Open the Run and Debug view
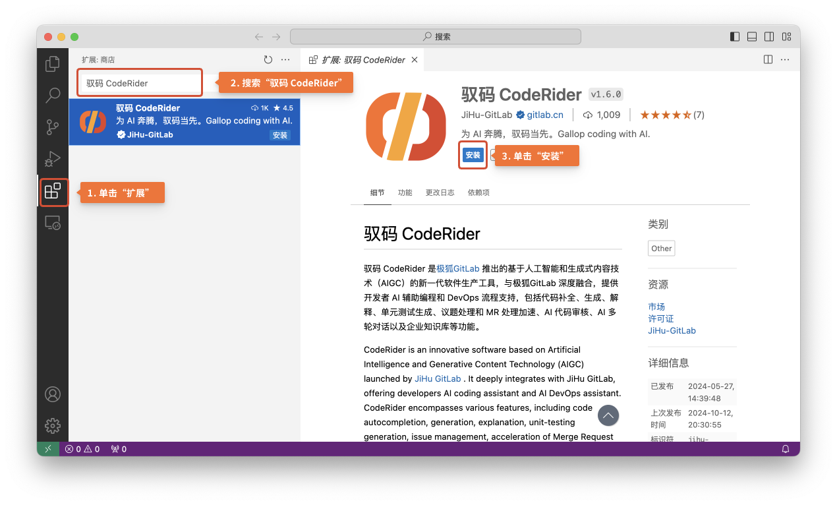The width and height of the screenshot is (837, 505). click(53, 159)
